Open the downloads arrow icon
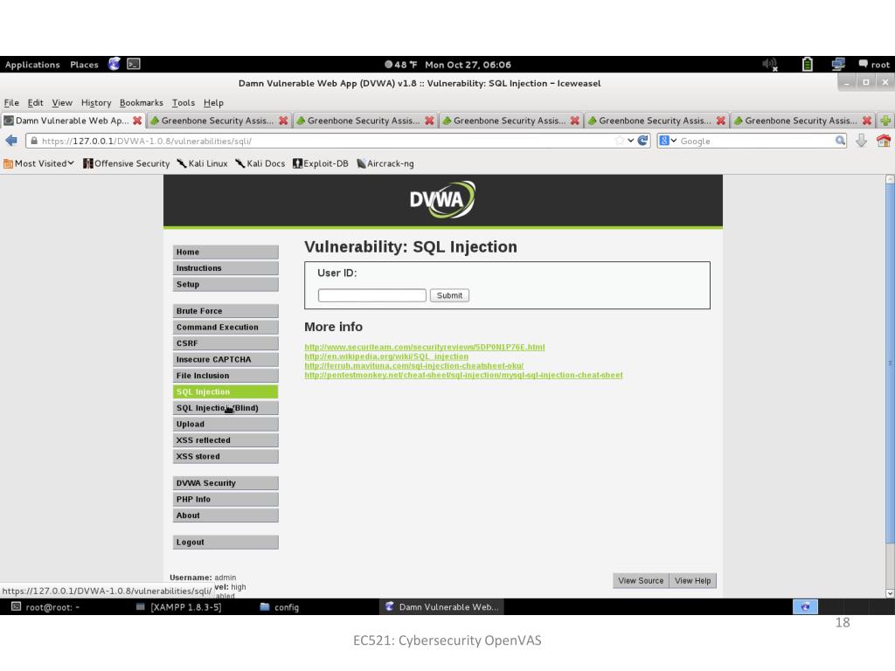The height and width of the screenshot is (671, 895). click(x=861, y=141)
